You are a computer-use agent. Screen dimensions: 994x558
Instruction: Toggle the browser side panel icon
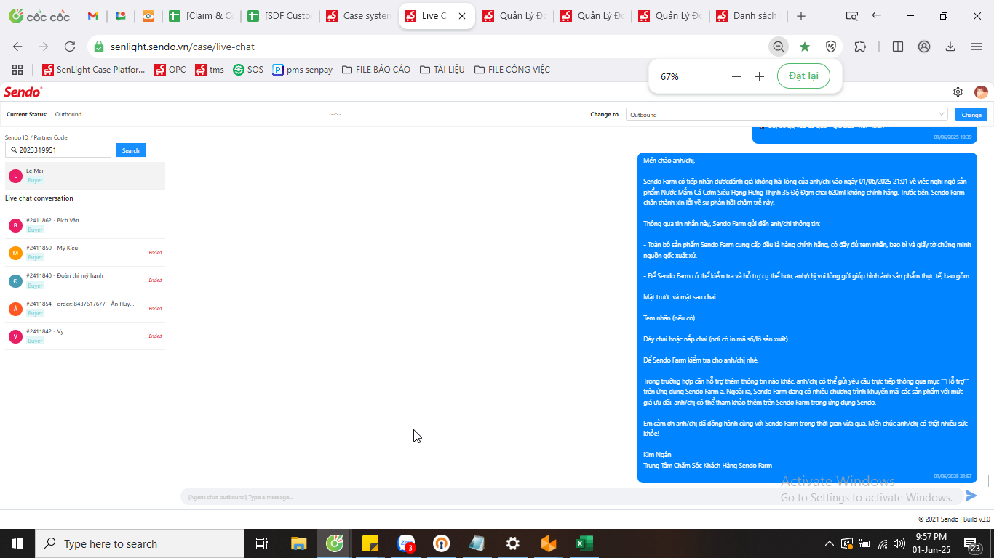[x=898, y=46]
